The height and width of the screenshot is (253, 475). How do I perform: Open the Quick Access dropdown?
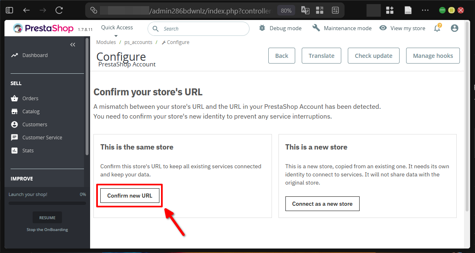click(x=117, y=27)
